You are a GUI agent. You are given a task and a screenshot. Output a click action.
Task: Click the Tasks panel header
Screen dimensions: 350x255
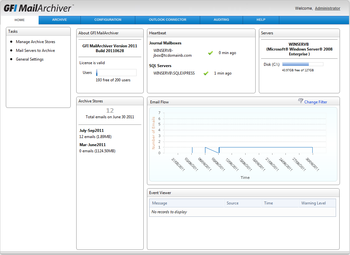[x=38, y=31]
